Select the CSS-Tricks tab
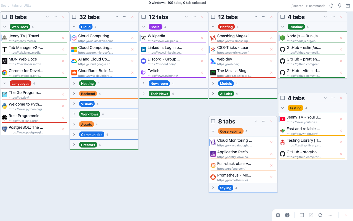353x221 pixels. tap(243, 49)
